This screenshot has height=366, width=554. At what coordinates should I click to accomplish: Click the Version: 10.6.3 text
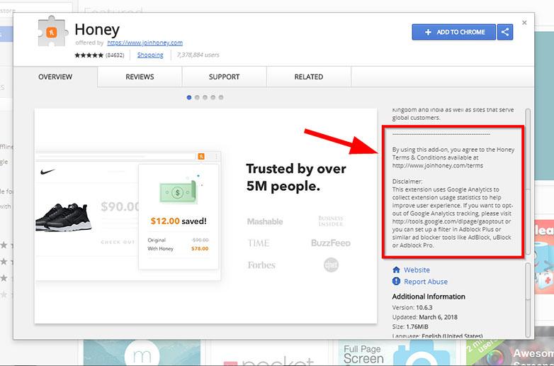tap(412, 308)
